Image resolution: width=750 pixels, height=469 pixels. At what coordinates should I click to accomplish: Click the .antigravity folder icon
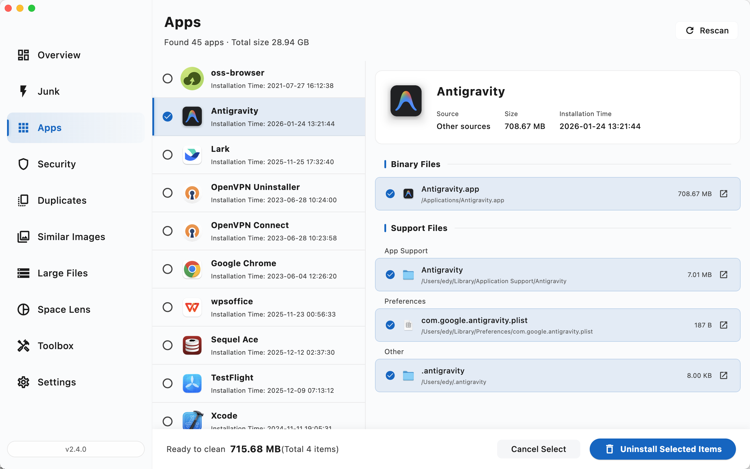click(408, 375)
